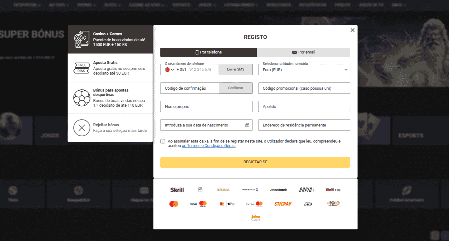Image resolution: width=449 pixels, height=241 pixels.
Task: Select the Por telefone tab
Action: [208, 52]
